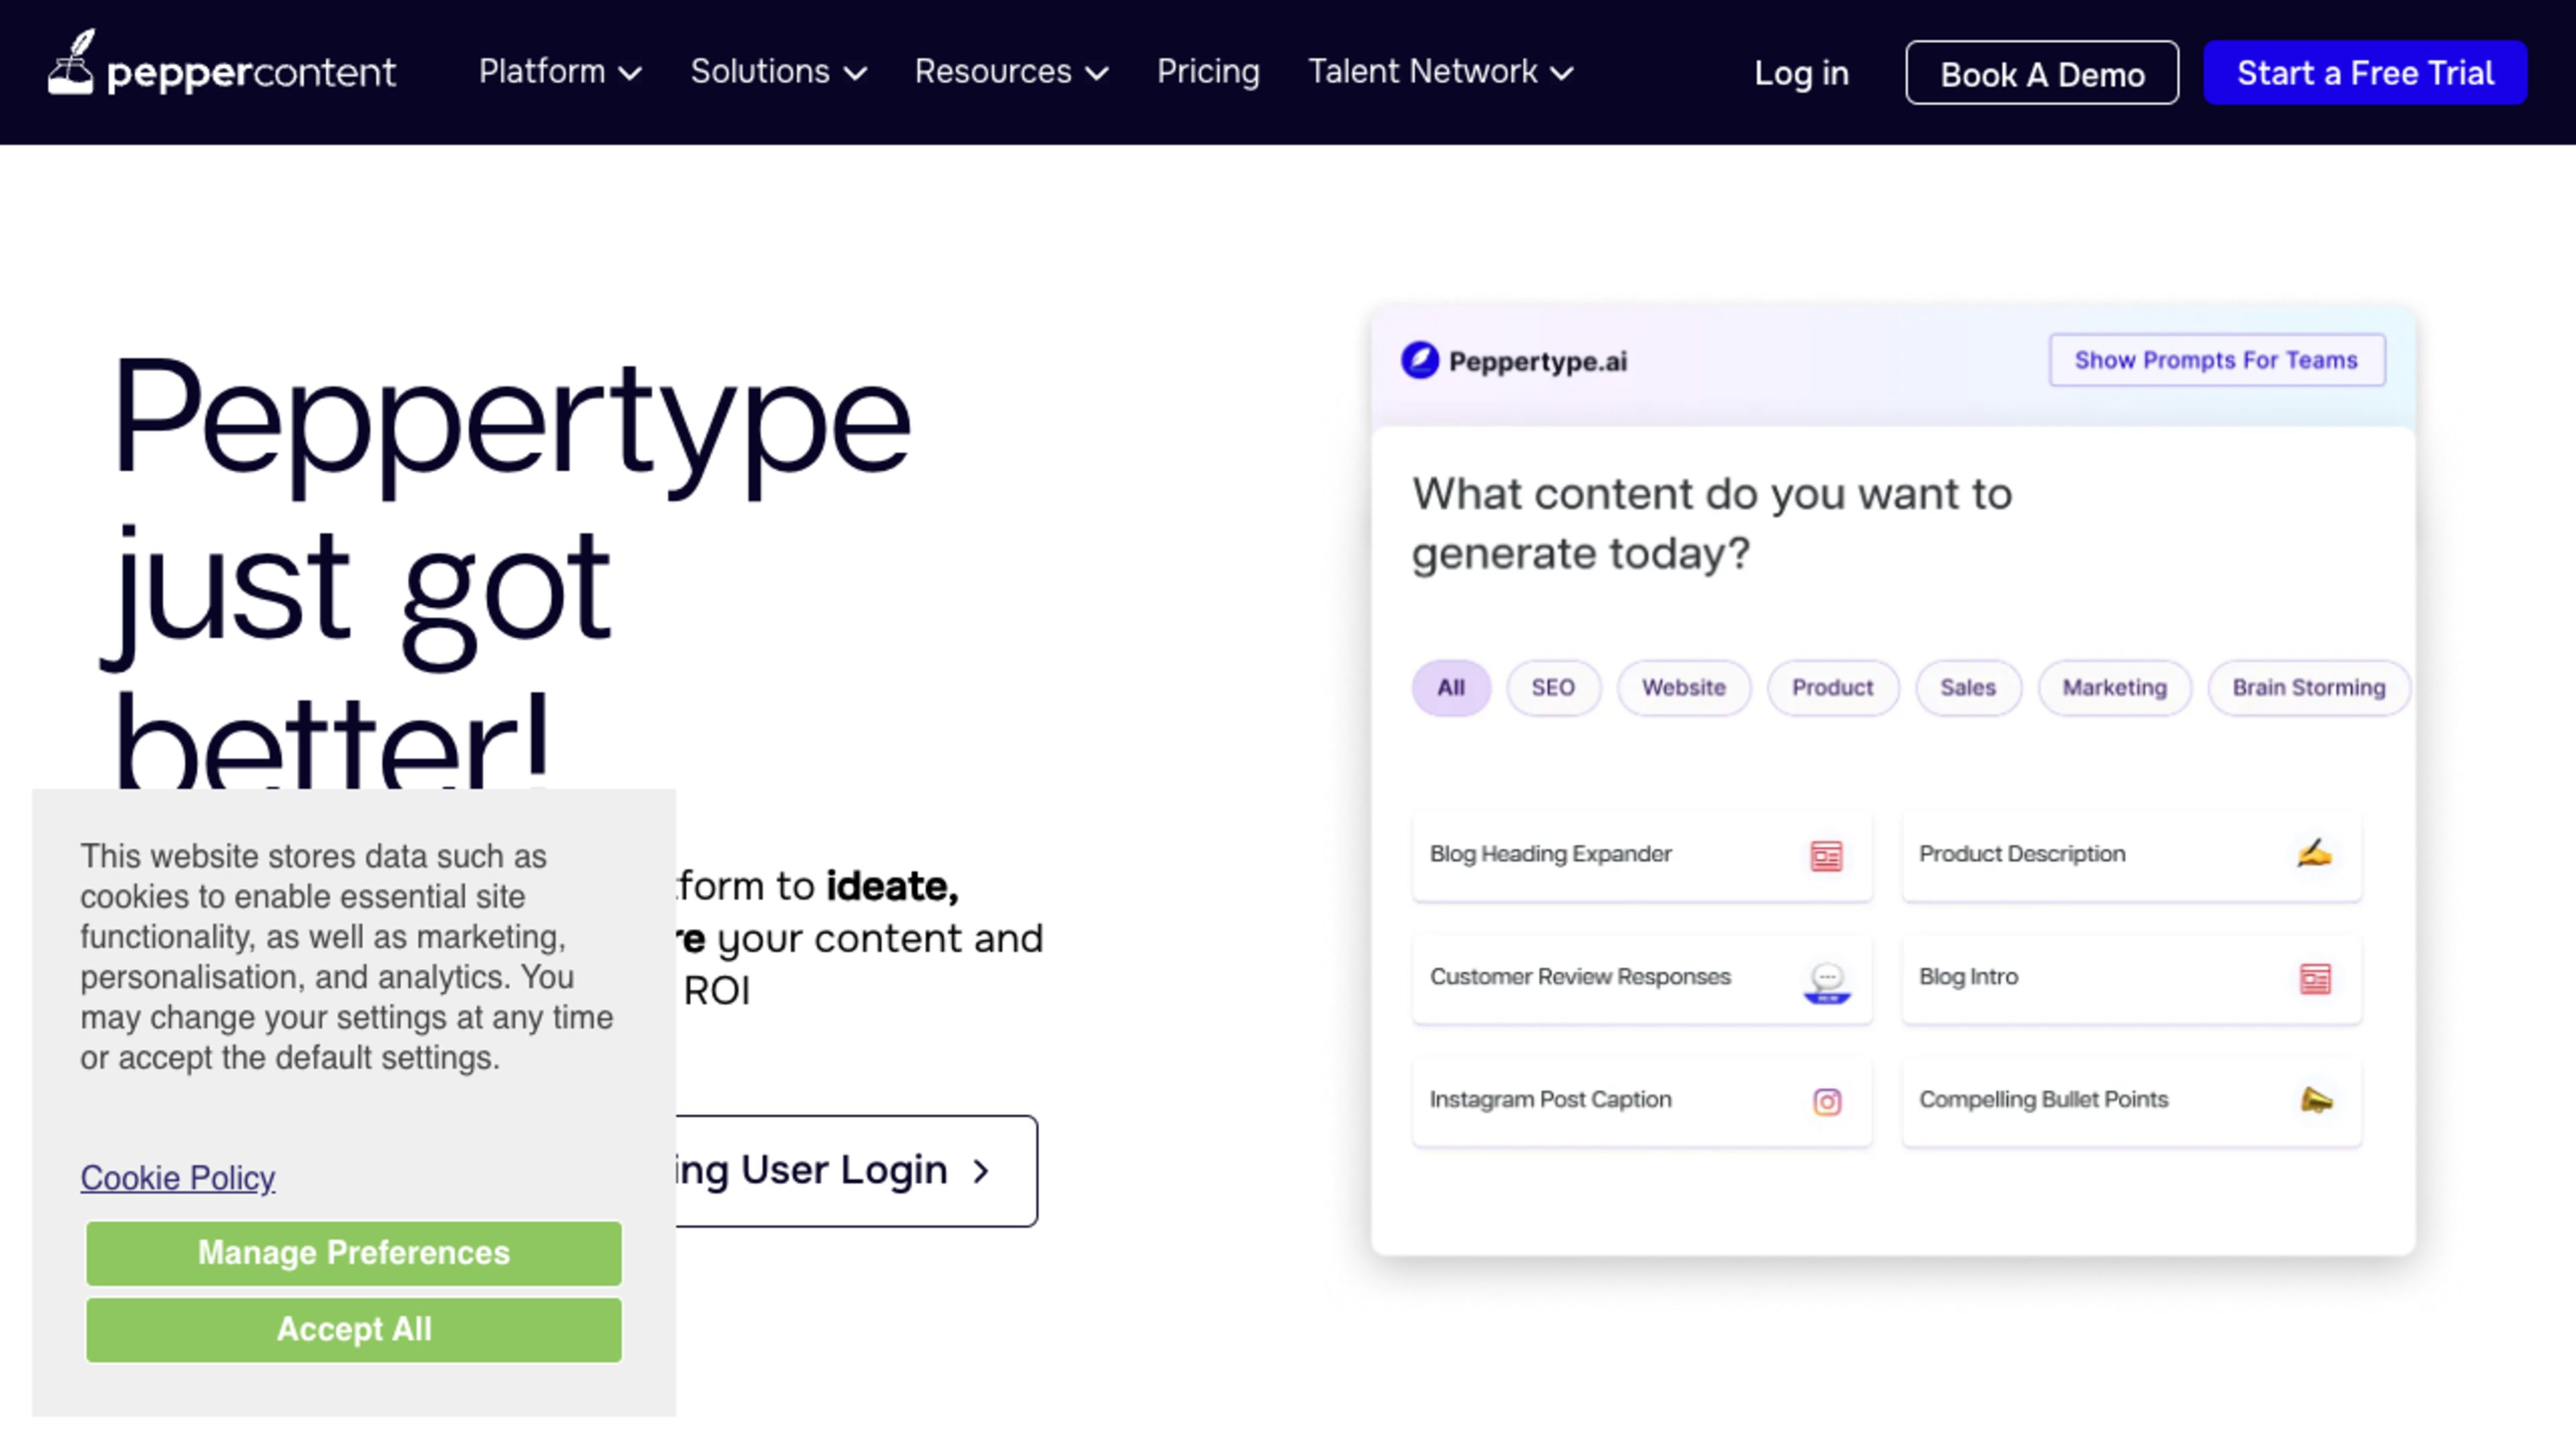Select the Marketing category filter
The height and width of the screenshot is (1449, 2576).
pyautogui.click(x=2115, y=688)
